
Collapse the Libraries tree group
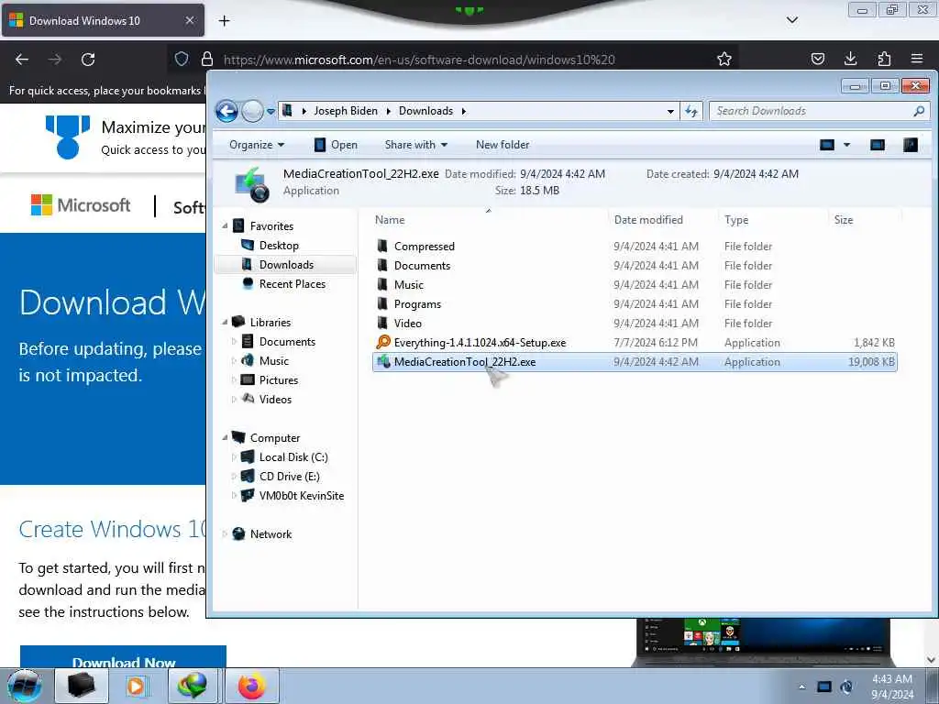click(225, 322)
